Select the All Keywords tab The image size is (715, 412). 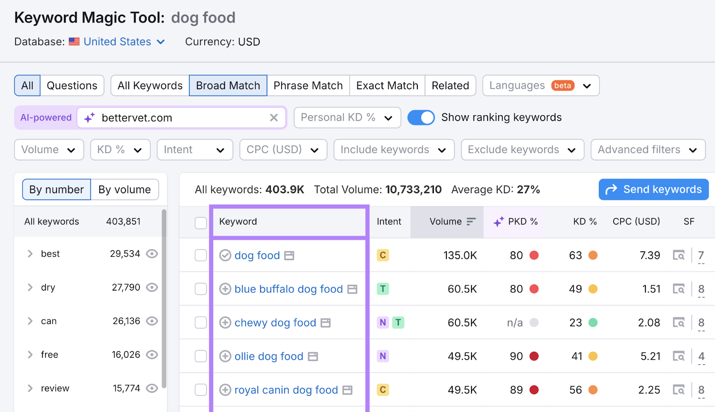pos(150,85)
